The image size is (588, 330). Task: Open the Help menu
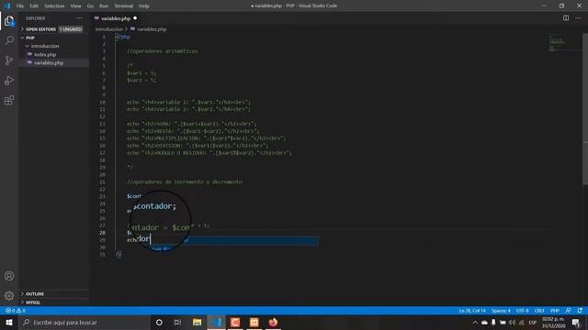point(144,6)
